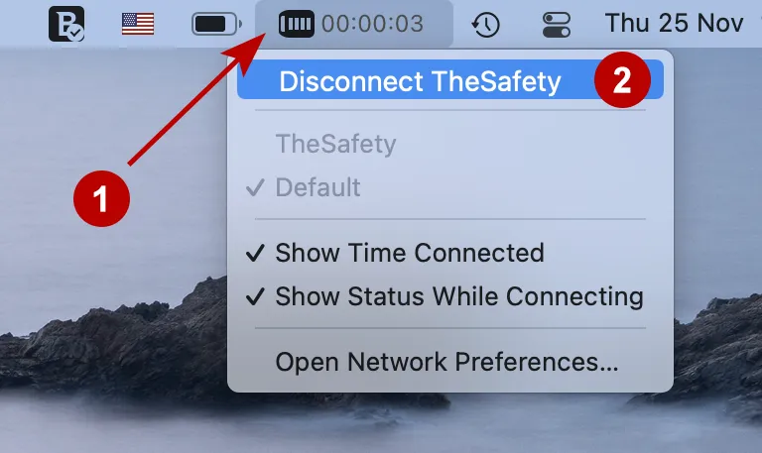The image size is (762, 453).
Task: Open the Control Center toggles icon
Action: tap(557, 24)
